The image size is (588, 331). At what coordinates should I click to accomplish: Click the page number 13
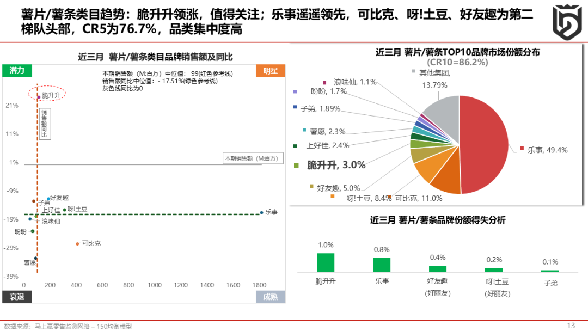571,326
